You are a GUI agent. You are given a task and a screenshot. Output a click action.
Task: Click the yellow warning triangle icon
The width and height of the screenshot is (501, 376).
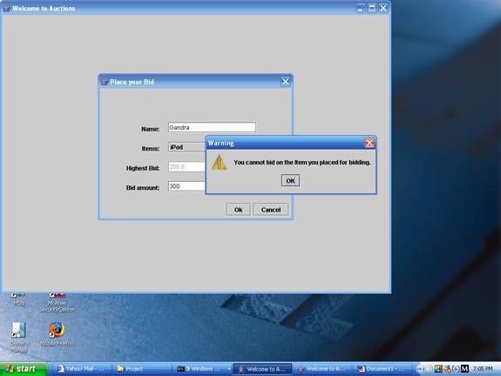[x=220, y=163]
